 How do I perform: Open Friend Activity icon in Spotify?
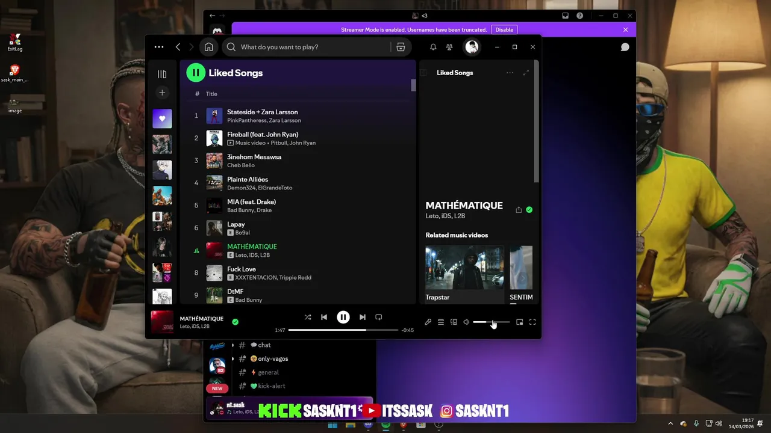pos(449,47)
